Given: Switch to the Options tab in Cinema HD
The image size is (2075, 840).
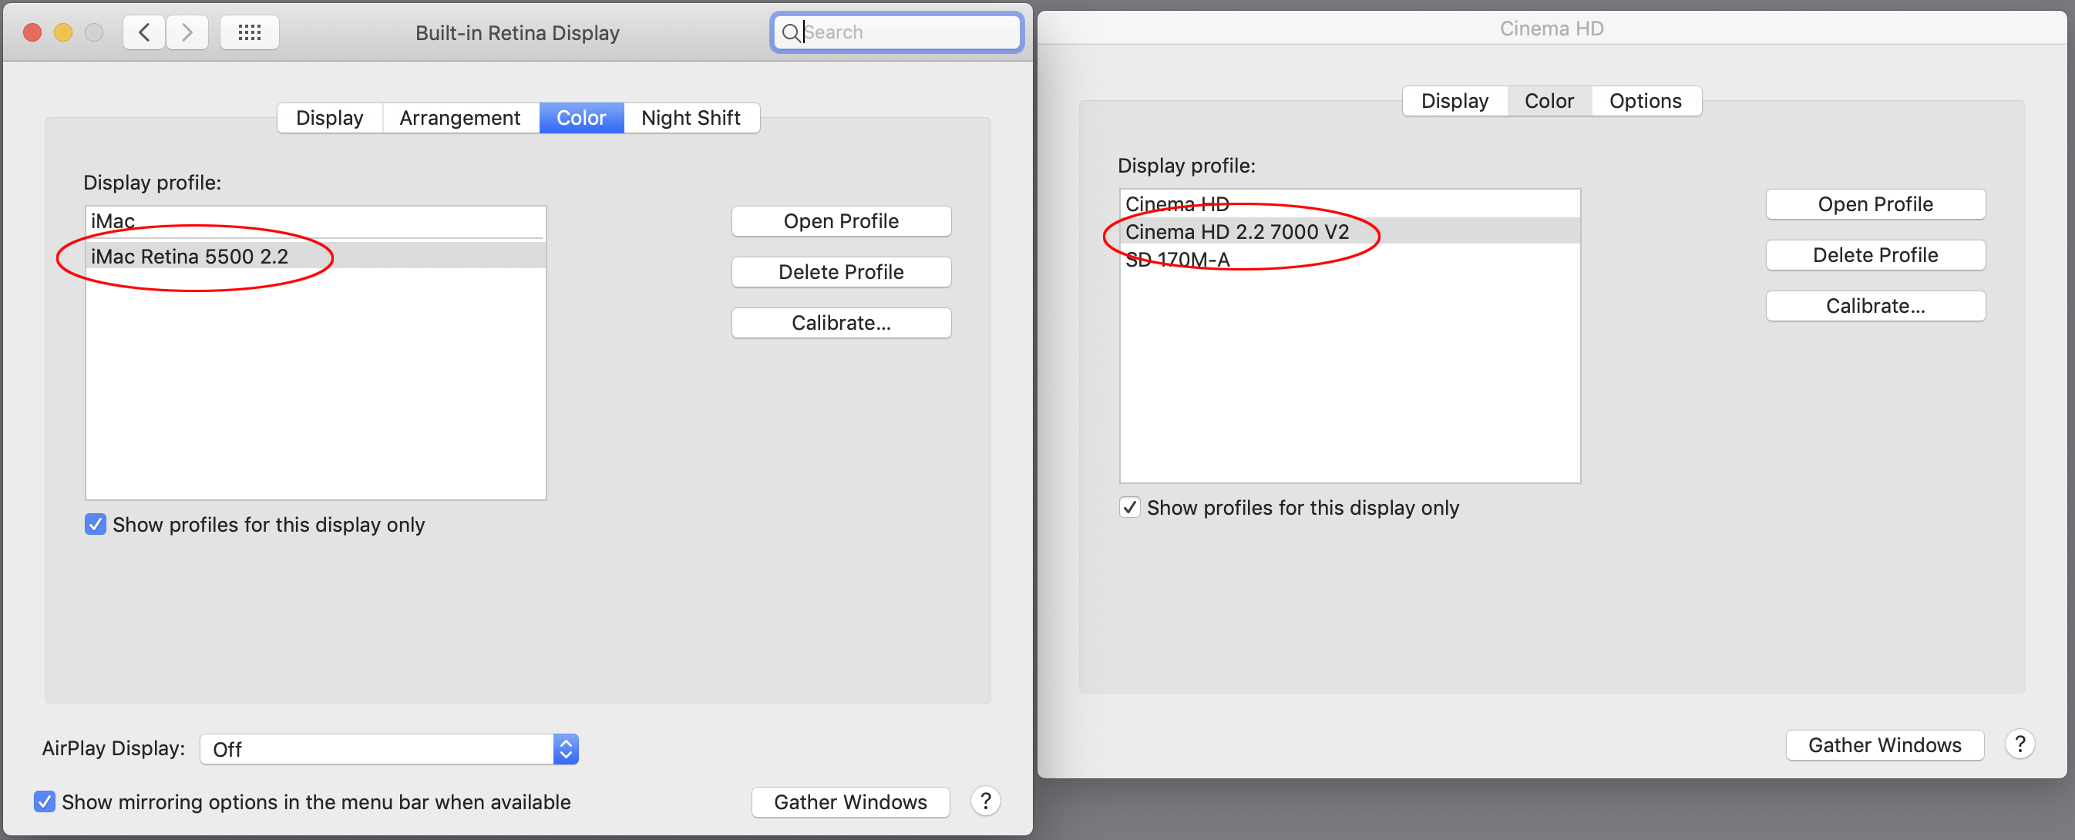Looking at the screenshot, I should [x=1646, y=101].
